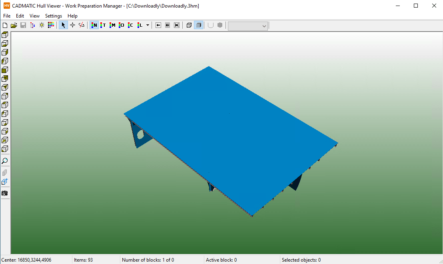Open the File menu
Screen dimensions: 443x264
(x=7, y=16)
